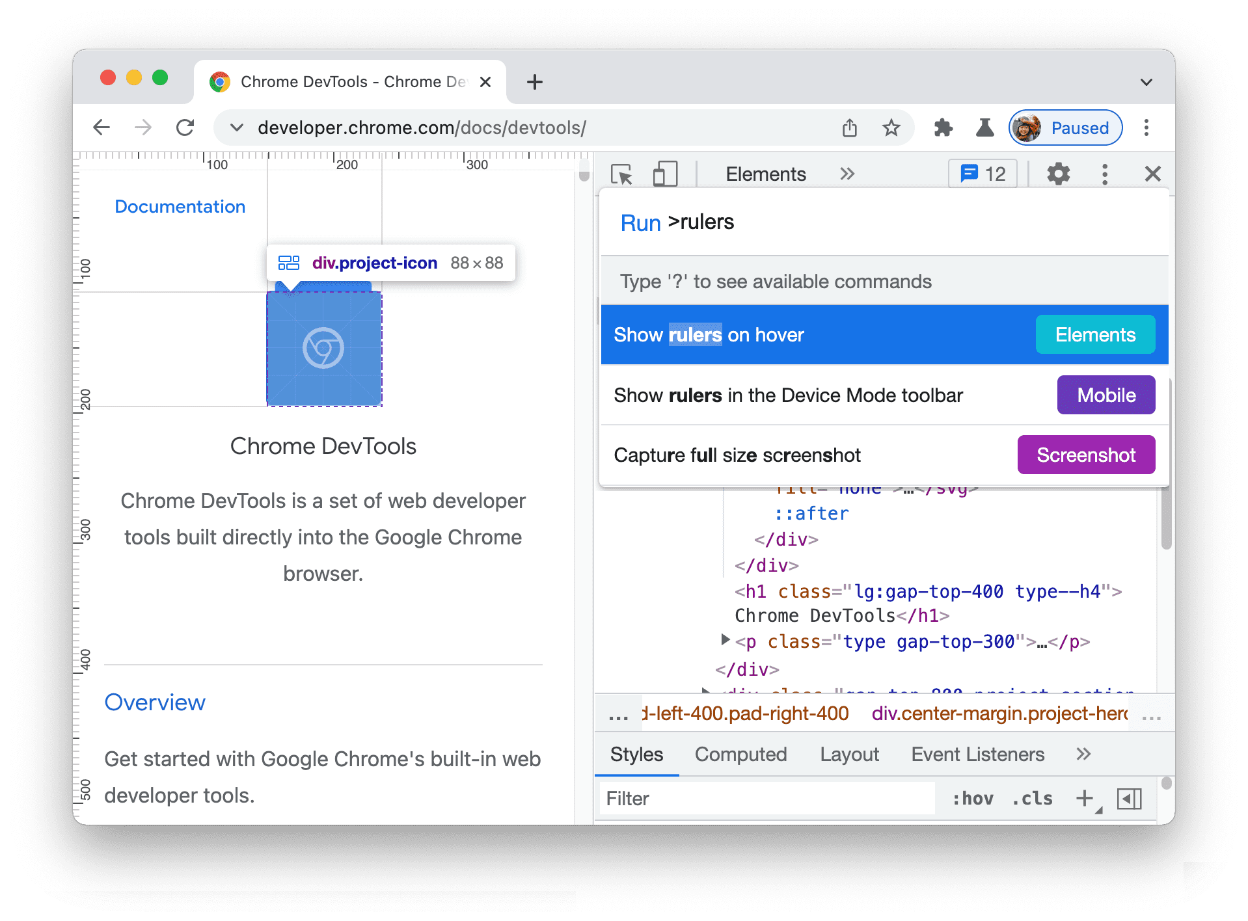Select the Event Listeners tab

[x=977, y=754]
